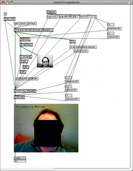Click the large Anonymising Webcam video window
Screen dimensions: 133x171
pyautogui.click(x=46, y=128)
